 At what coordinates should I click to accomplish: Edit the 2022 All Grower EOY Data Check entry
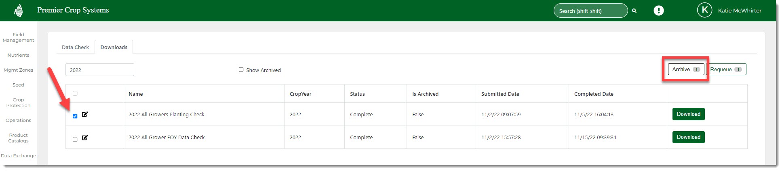click(x=85, y=138)
